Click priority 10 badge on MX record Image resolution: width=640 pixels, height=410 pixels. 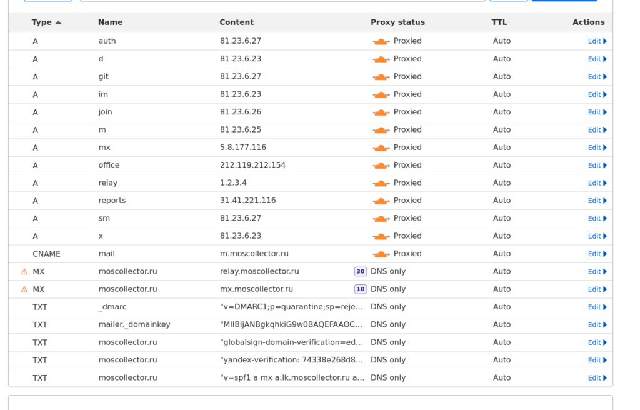360,289
